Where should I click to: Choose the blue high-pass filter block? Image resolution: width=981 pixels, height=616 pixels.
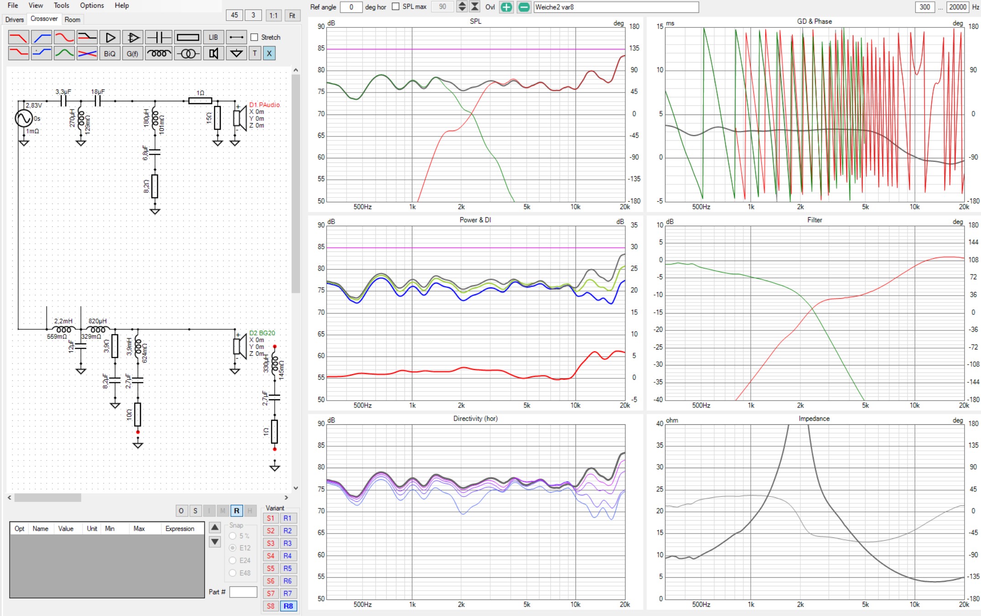(42, 37)
